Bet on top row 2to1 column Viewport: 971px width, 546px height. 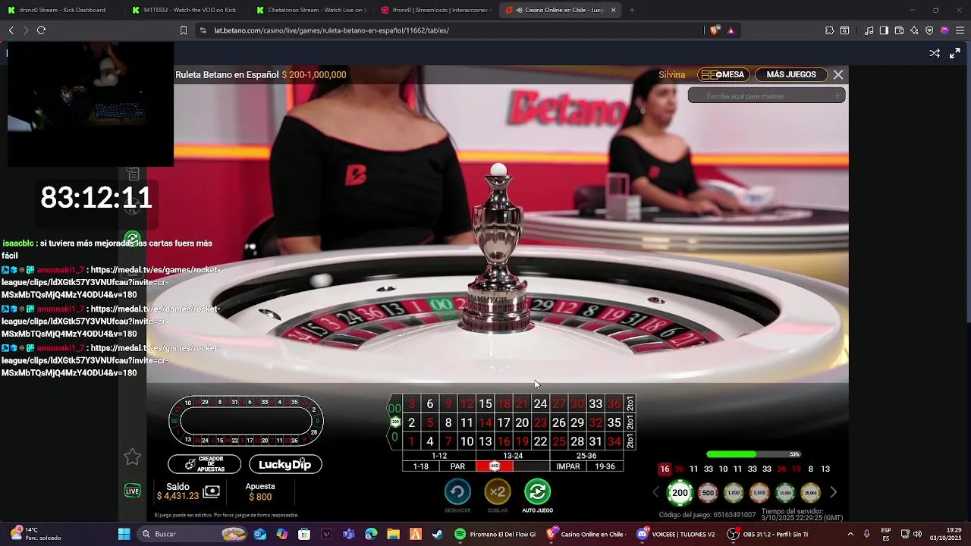(x=630, y=403)
